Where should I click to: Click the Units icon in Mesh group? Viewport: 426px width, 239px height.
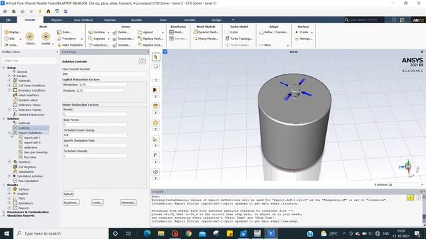coord(7,45)
